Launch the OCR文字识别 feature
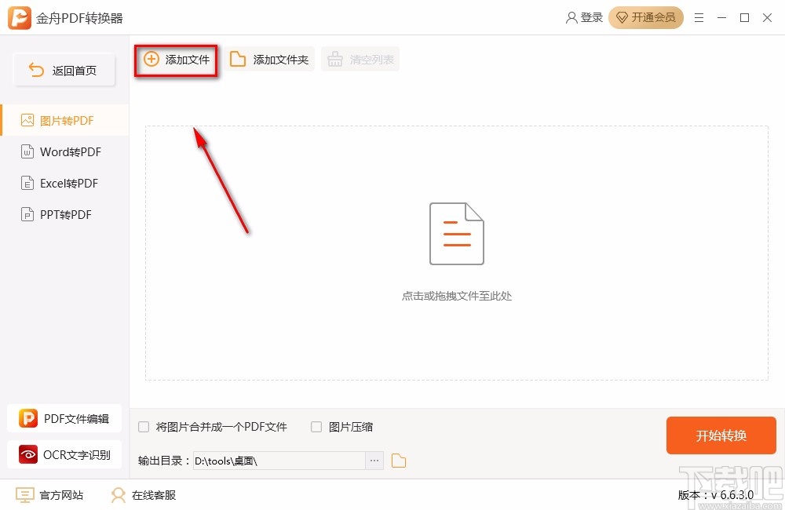 pos(64,454)
